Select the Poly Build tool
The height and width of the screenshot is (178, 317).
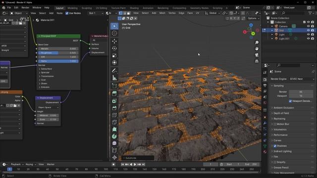tap(114, 129)
